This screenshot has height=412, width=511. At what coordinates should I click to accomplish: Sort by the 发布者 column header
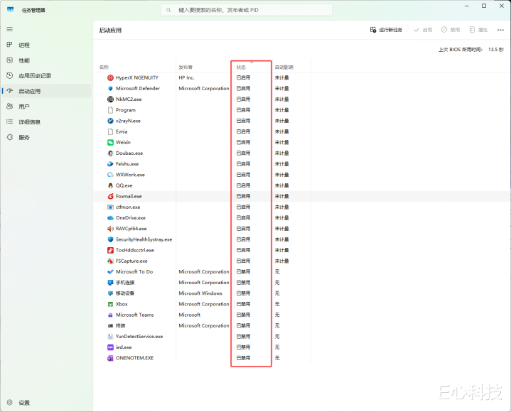click(185, 67)
